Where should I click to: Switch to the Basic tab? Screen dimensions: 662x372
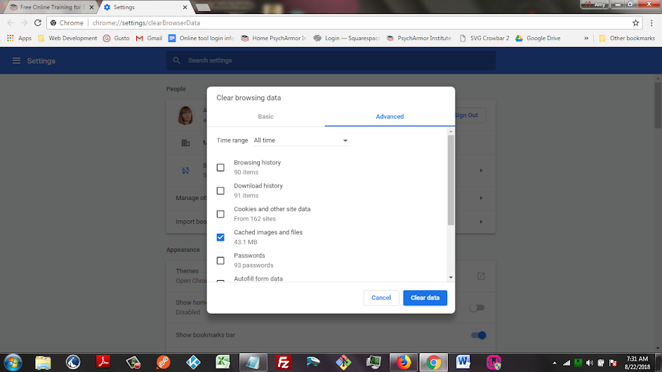[x=265, y=117]
